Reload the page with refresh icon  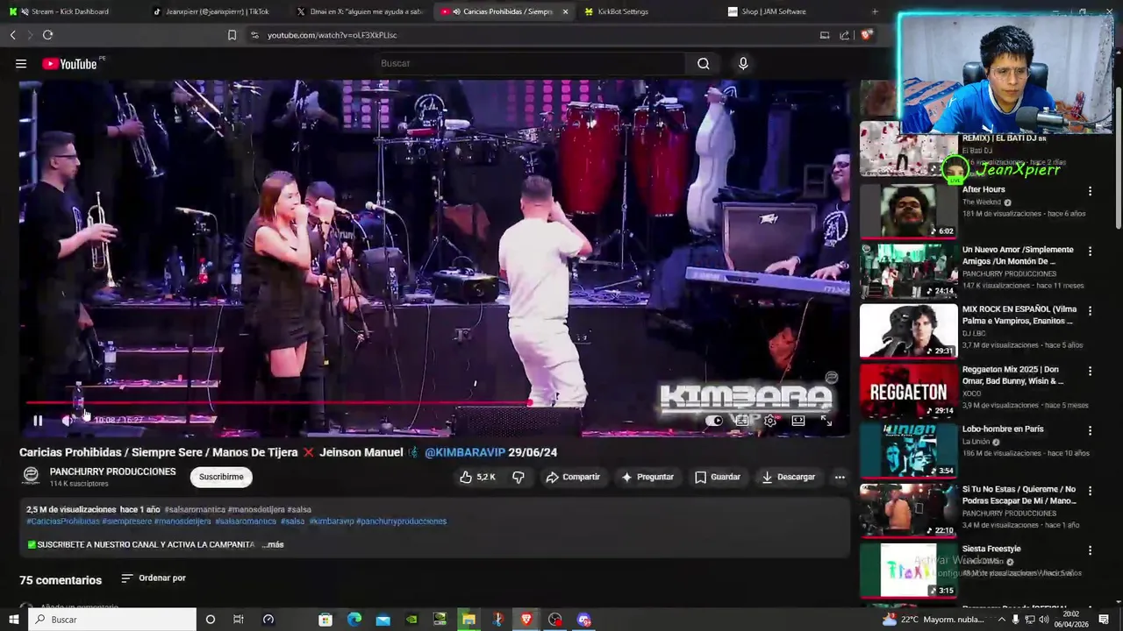point(47,35)
